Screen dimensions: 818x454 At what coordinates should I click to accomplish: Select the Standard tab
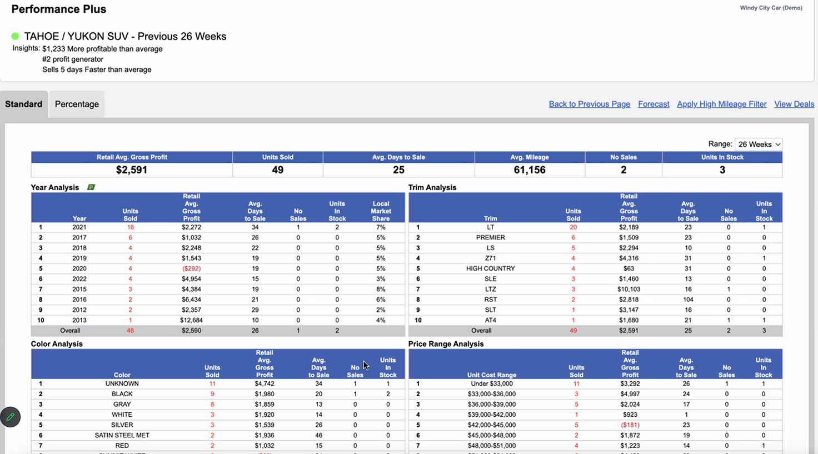pyautogui.click(x=23, y=104)
